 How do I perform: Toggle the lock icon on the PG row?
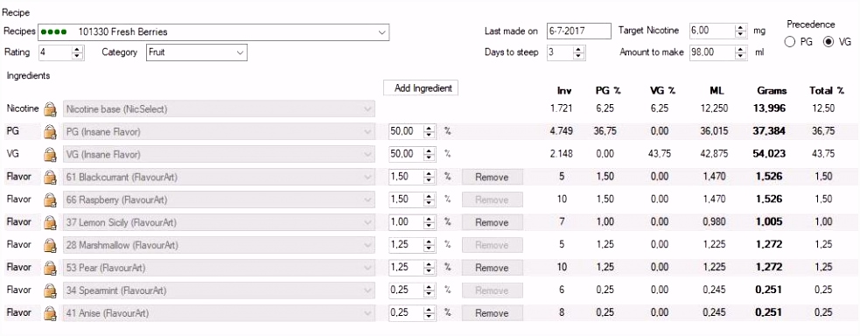tap(51, 132)
